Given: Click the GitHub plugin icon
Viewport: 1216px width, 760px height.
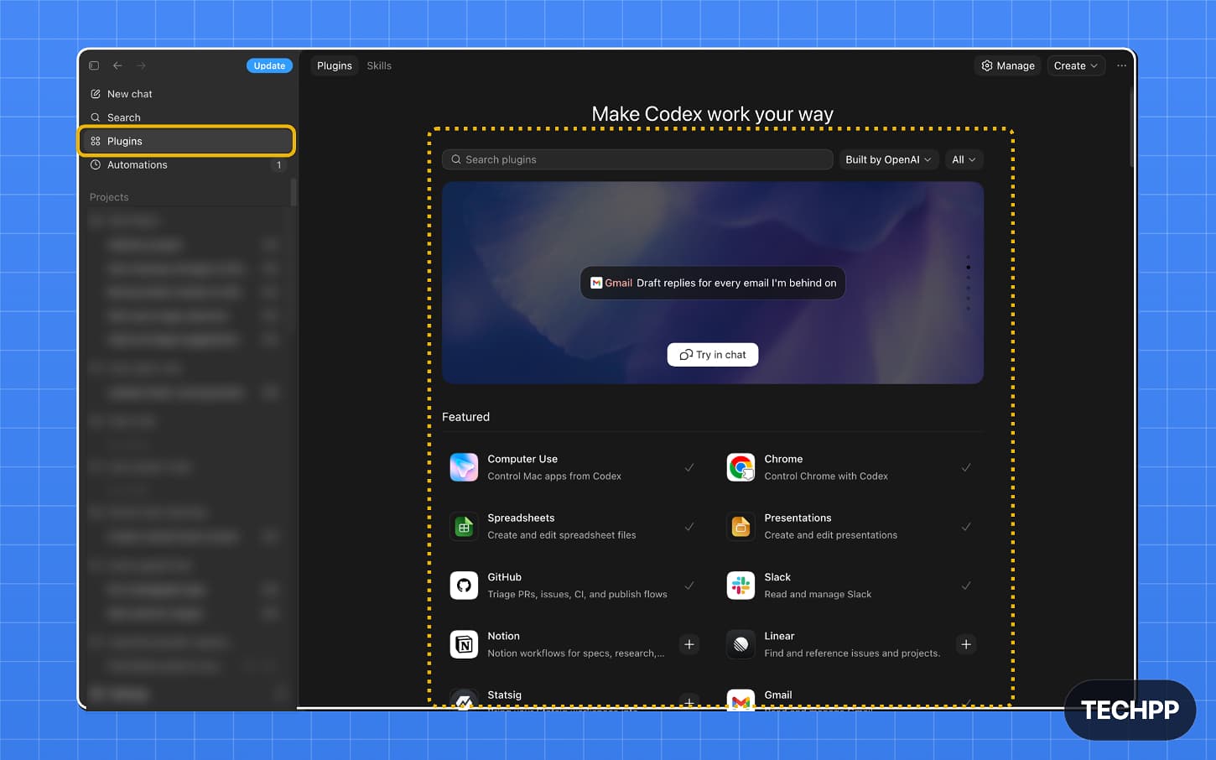Looking at the screenshot, I should point(464,586).
